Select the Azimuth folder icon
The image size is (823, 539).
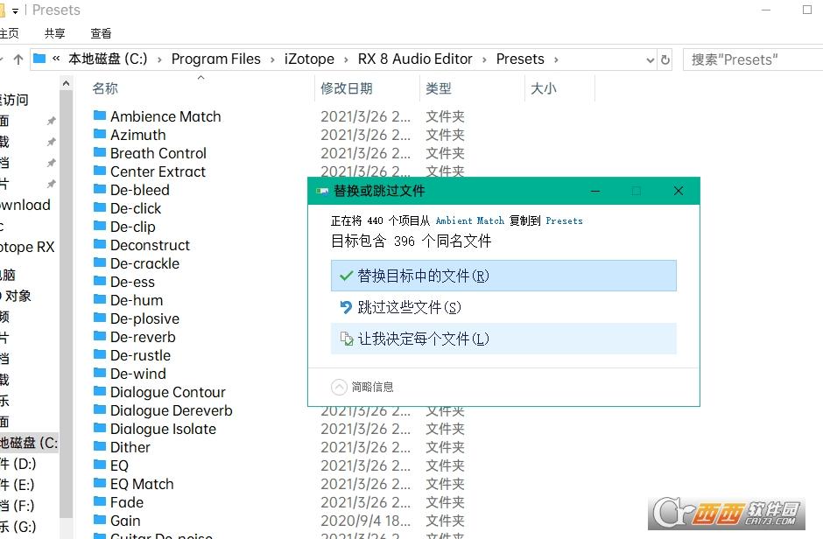[x=100, y=134]
